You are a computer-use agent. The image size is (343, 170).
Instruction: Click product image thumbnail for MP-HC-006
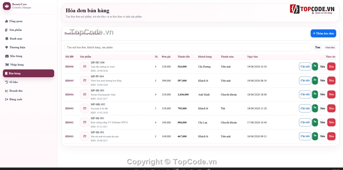(x=84, y=66)
